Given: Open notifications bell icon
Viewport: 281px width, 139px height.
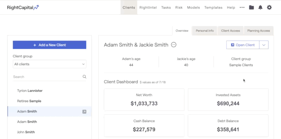Looking at the screenshot, I should point(260,7).
